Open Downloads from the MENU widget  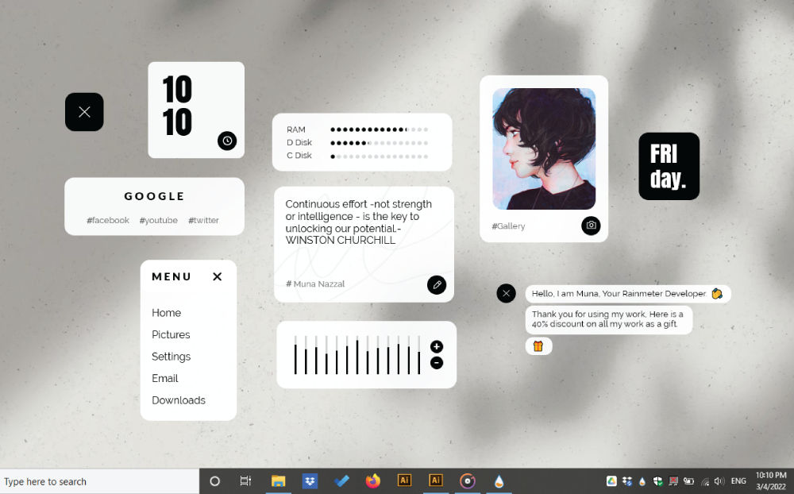pos(178,400)
